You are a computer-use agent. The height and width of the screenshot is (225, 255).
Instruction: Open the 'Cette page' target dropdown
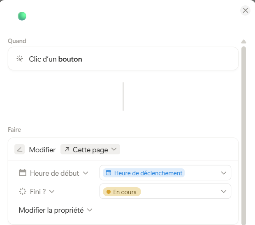pos(90,149)
